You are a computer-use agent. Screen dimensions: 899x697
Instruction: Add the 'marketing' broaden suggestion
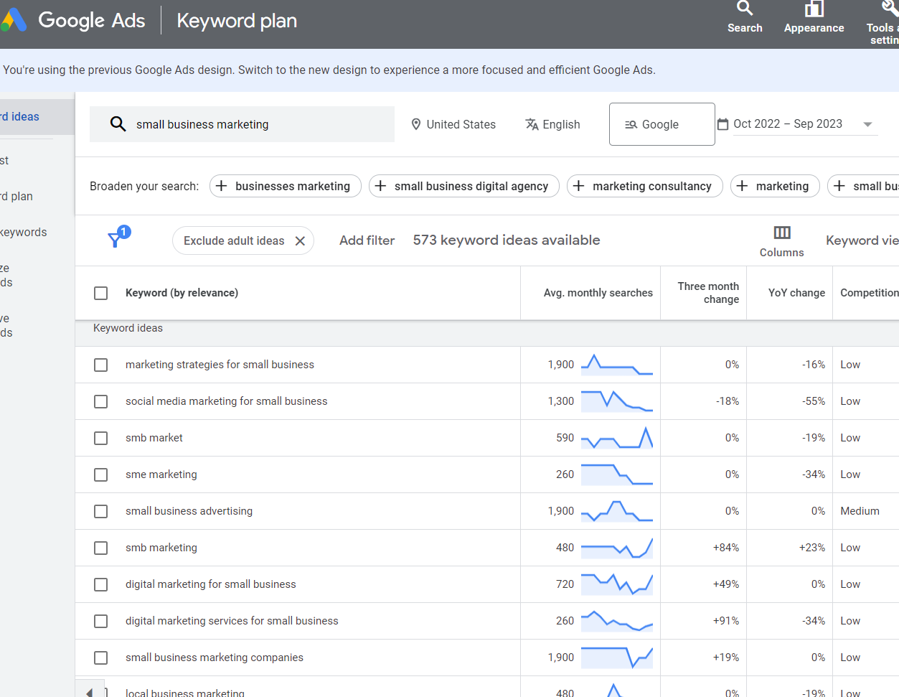pos(775,186)
